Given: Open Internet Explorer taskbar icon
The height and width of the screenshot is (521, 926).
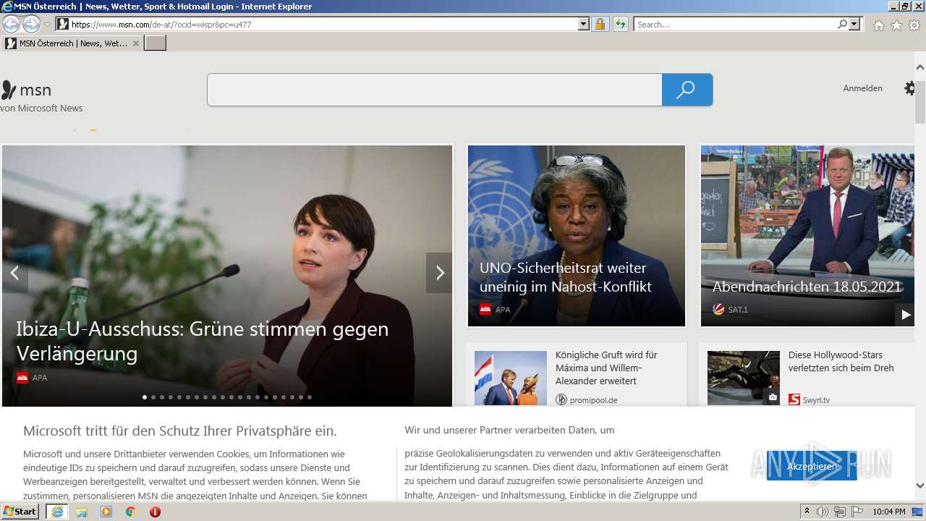Looking at the screenshot, I should click(x=56, y=512).
